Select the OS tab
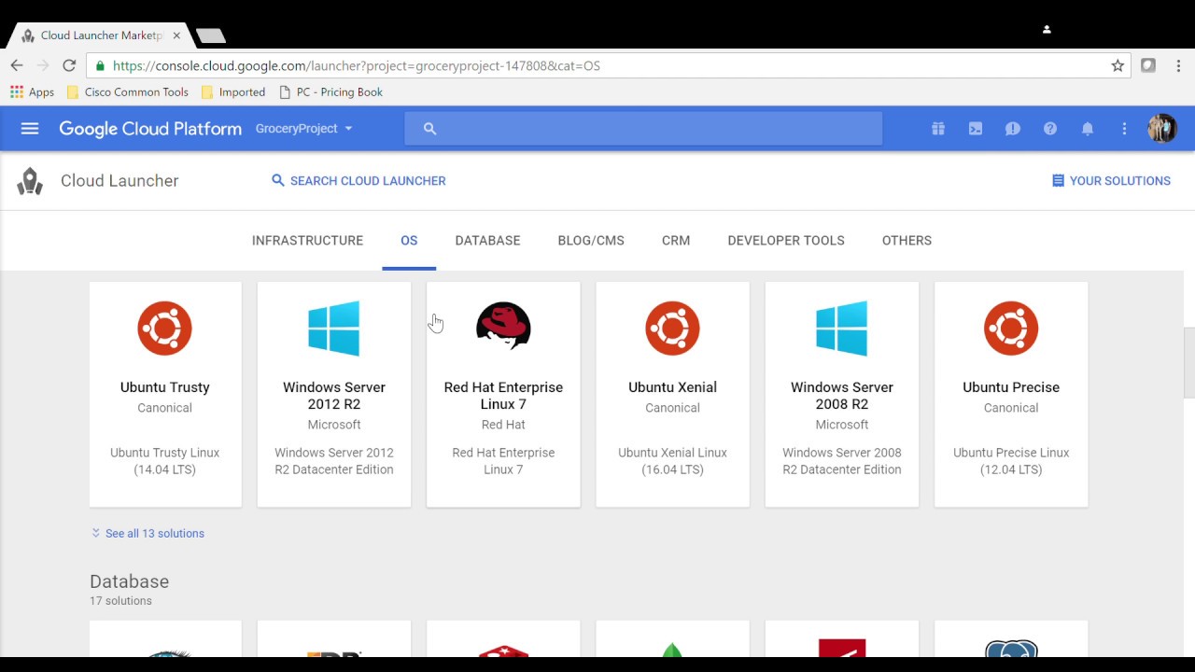 click(x=409, y=241)
